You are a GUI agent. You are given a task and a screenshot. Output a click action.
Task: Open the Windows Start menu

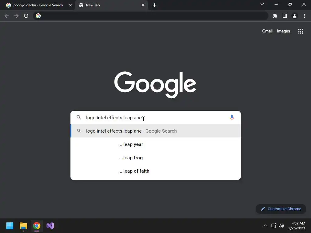[10, 226]
